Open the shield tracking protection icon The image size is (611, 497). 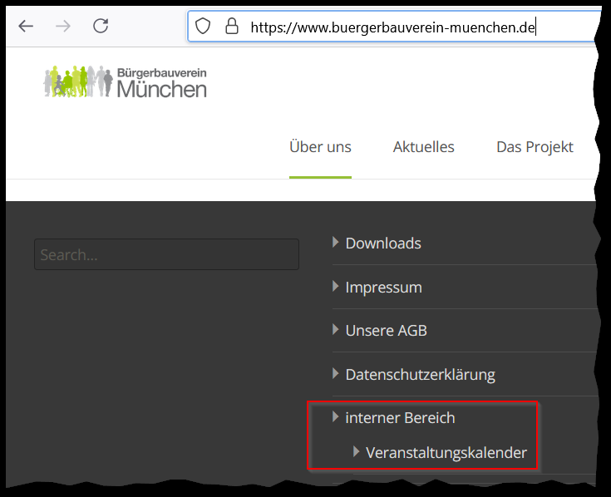click(x=203, y=26)
